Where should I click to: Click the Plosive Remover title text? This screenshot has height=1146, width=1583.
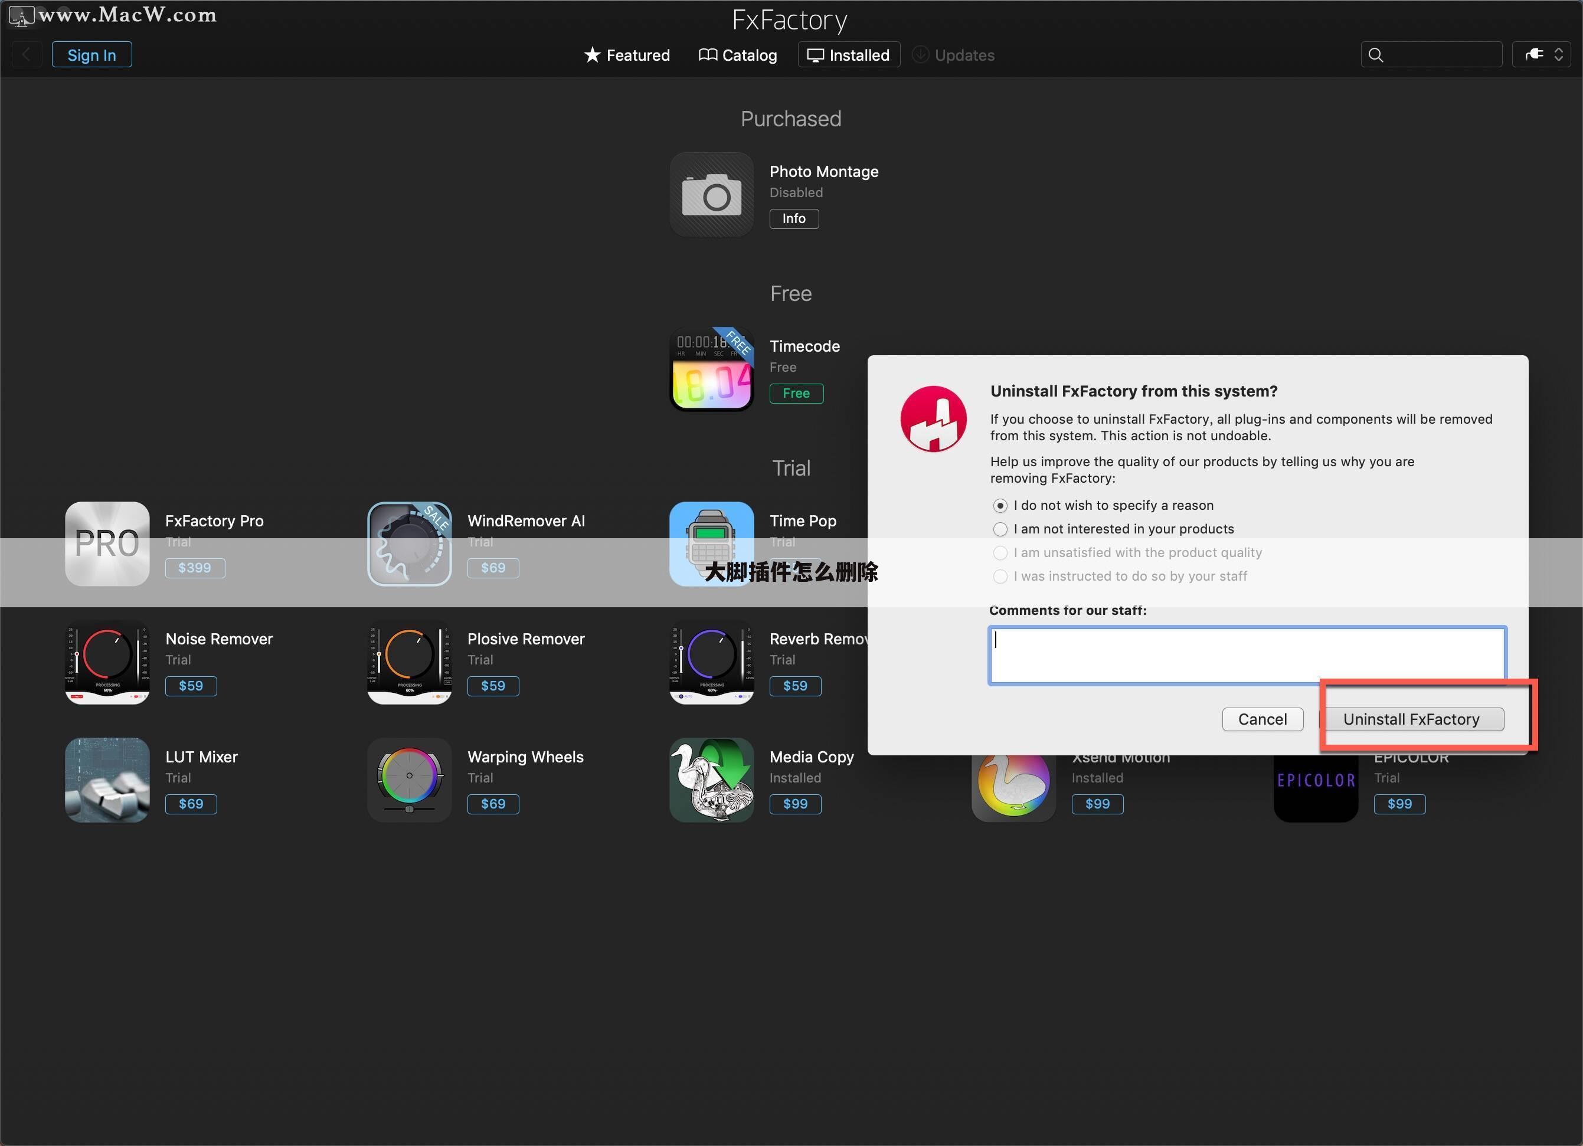[x=526, y=639]
